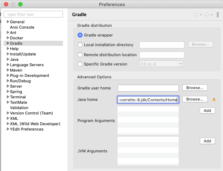Select Remote distribution location radio button

pos(80,55)
